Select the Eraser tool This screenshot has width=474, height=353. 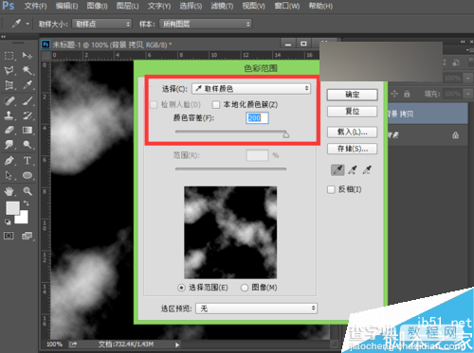point(9,130)
